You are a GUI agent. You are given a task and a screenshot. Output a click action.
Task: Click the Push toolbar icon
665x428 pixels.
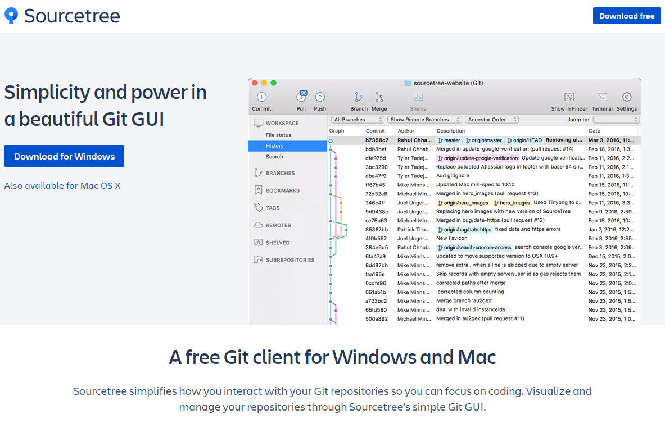pos(320,97)
